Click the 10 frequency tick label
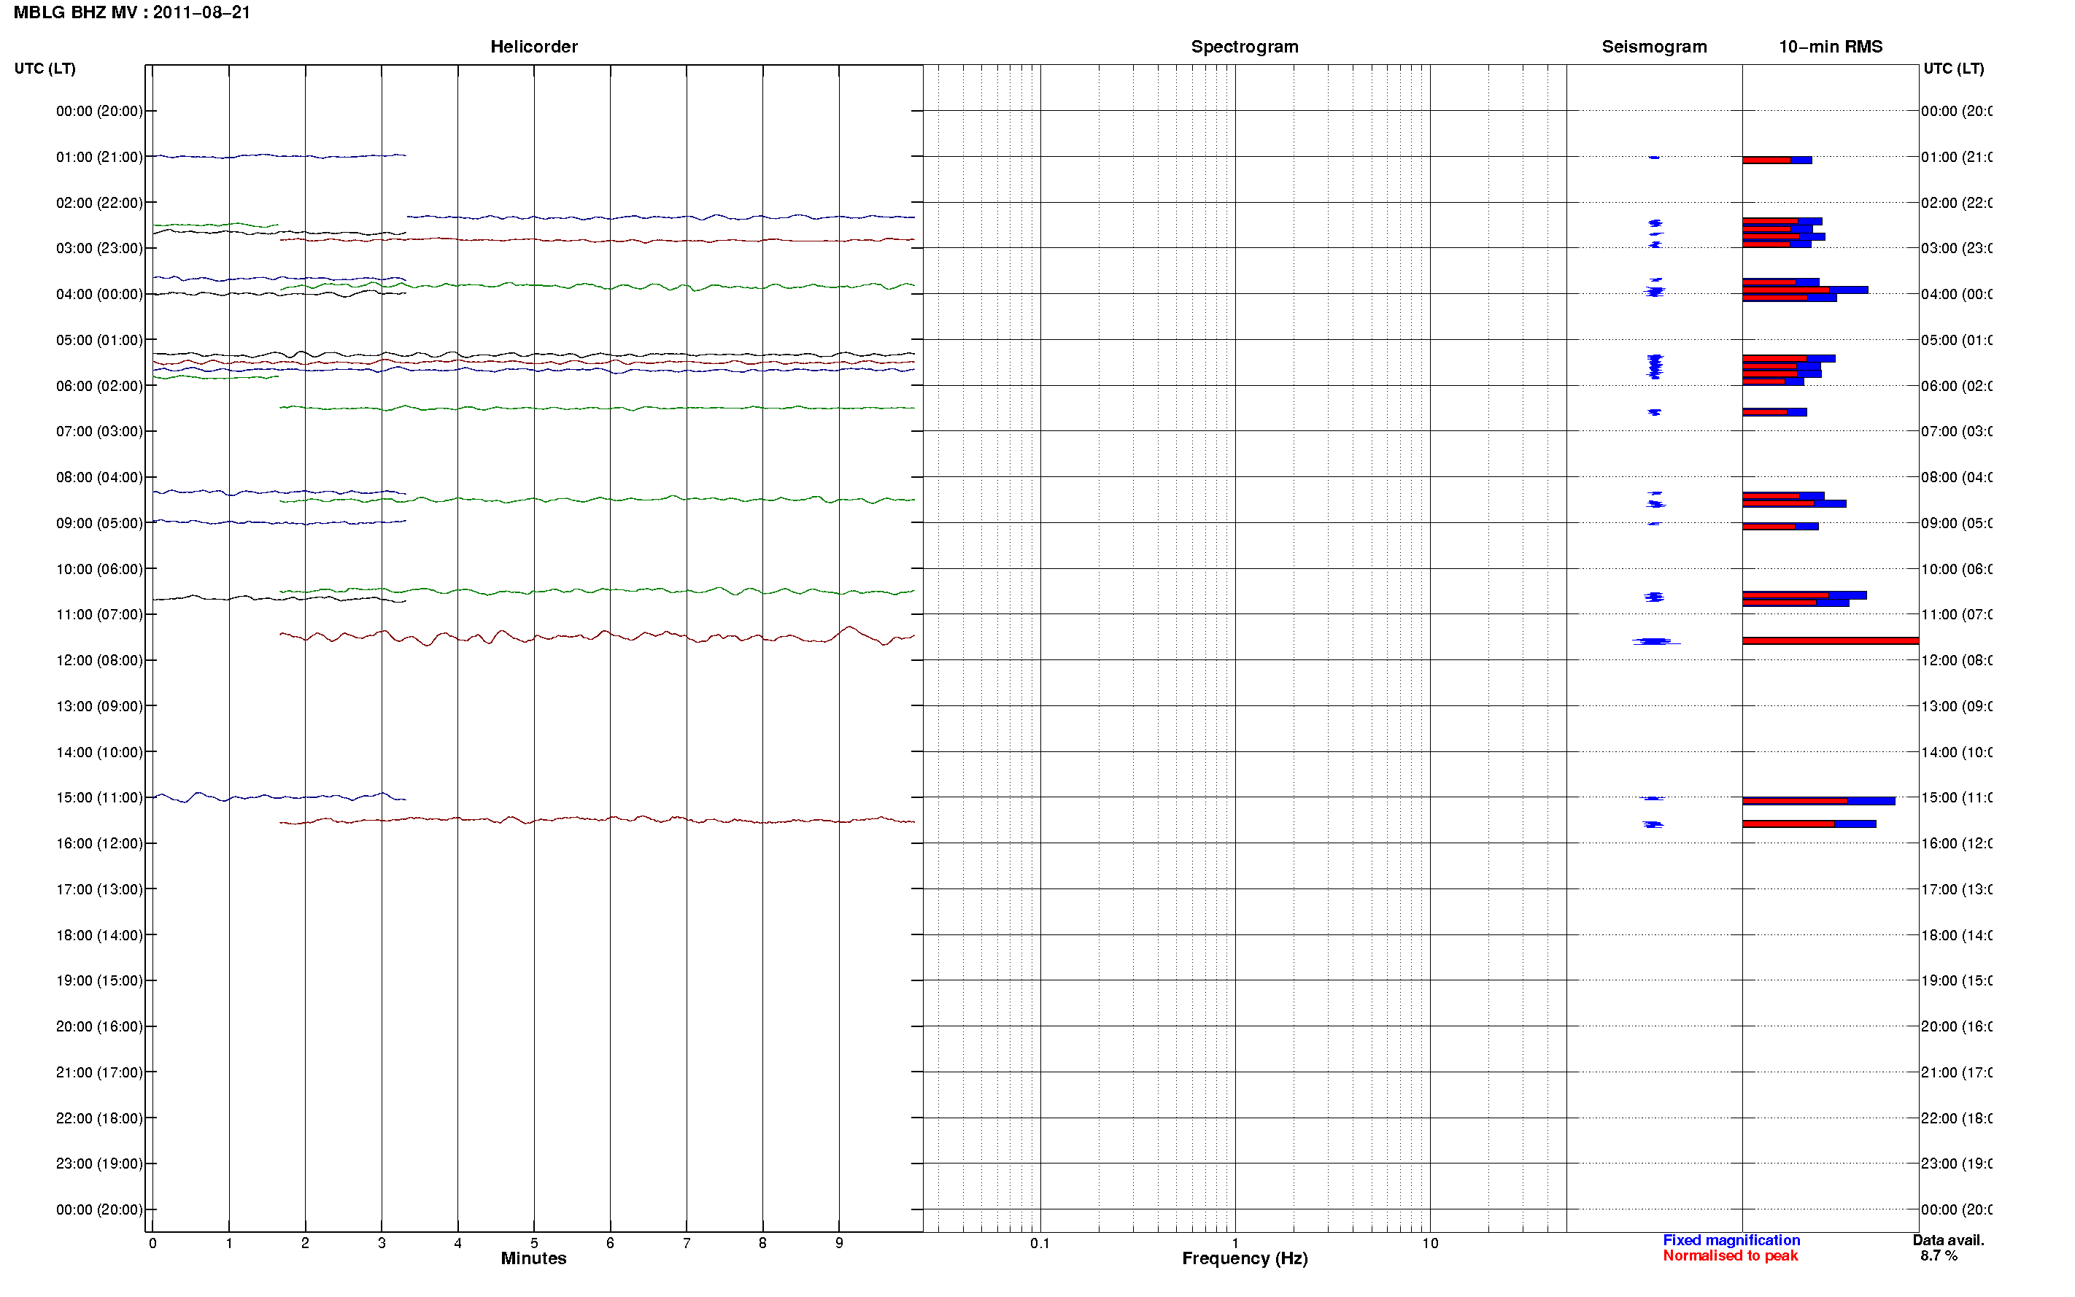 [1430, 1243]
